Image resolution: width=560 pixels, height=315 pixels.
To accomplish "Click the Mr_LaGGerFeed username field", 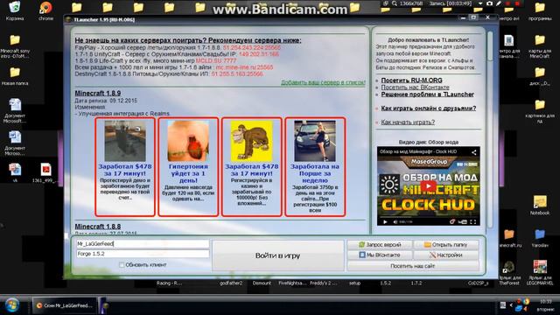I will click(143, 243).
